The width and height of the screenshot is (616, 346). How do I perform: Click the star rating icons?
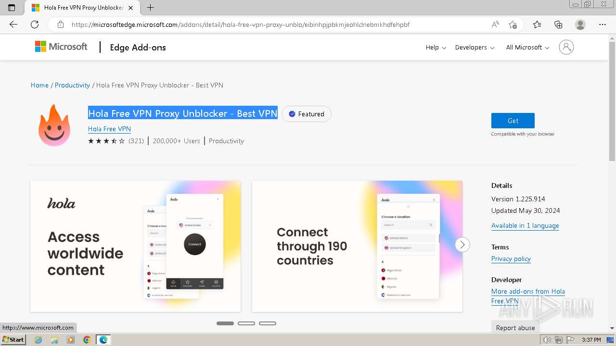tap(106, 141)
